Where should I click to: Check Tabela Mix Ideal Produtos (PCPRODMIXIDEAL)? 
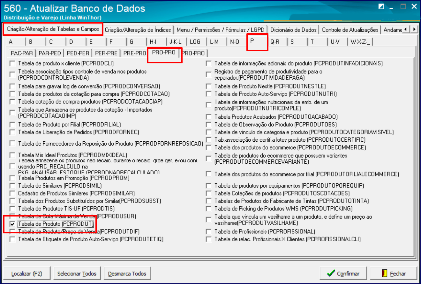click(12, 155)
